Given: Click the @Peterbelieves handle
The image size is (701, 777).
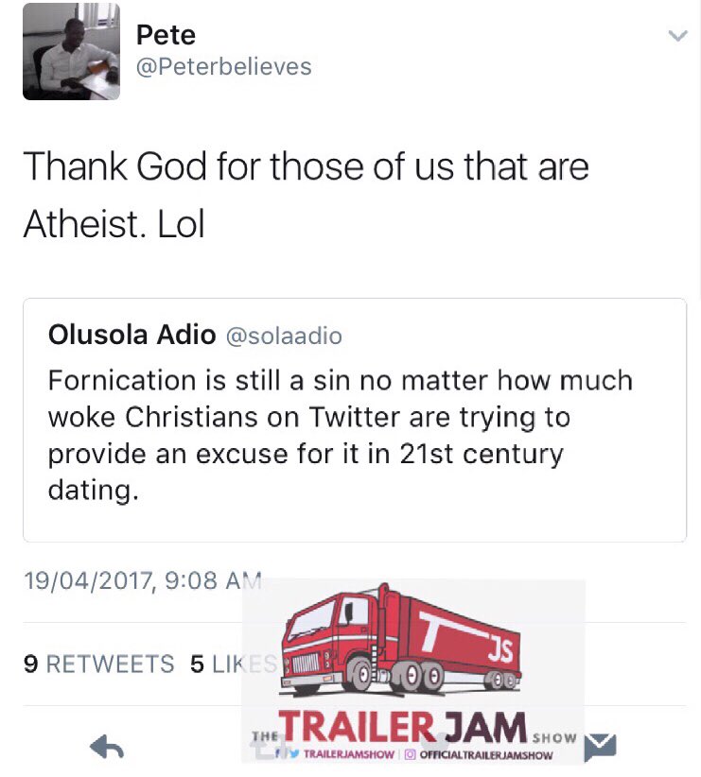Looking at the screenshot, I should tap(223, 67).
